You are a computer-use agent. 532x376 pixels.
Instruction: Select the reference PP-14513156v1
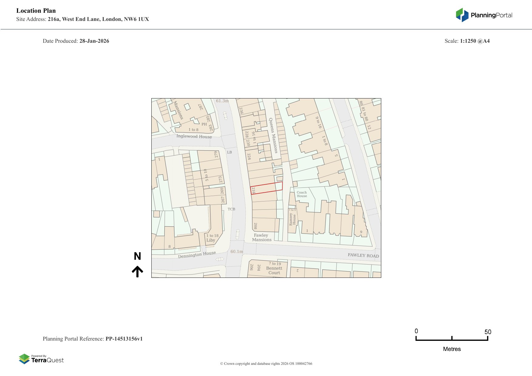(x=124, y=339)
